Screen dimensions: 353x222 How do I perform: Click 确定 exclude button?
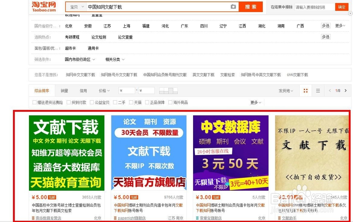click(x=341, y=7)
